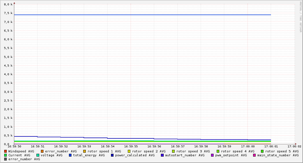Click the gray error_number AVG swatch on last row
303x163 pixels.
(6, 159)
